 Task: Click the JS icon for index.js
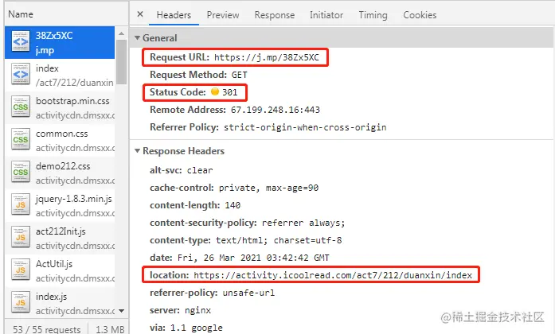tap(21, 302)
